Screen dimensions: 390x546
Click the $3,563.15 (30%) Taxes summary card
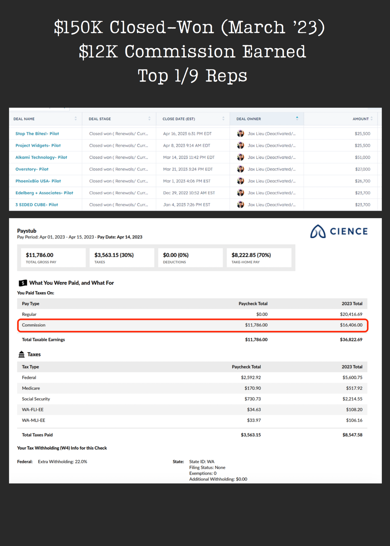tap(122, 258)
